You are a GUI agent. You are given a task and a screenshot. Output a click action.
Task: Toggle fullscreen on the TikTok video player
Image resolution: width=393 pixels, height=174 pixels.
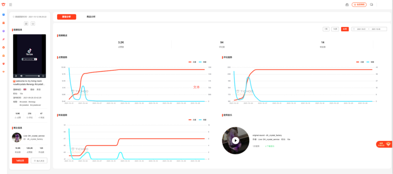(x=43, y=76)
